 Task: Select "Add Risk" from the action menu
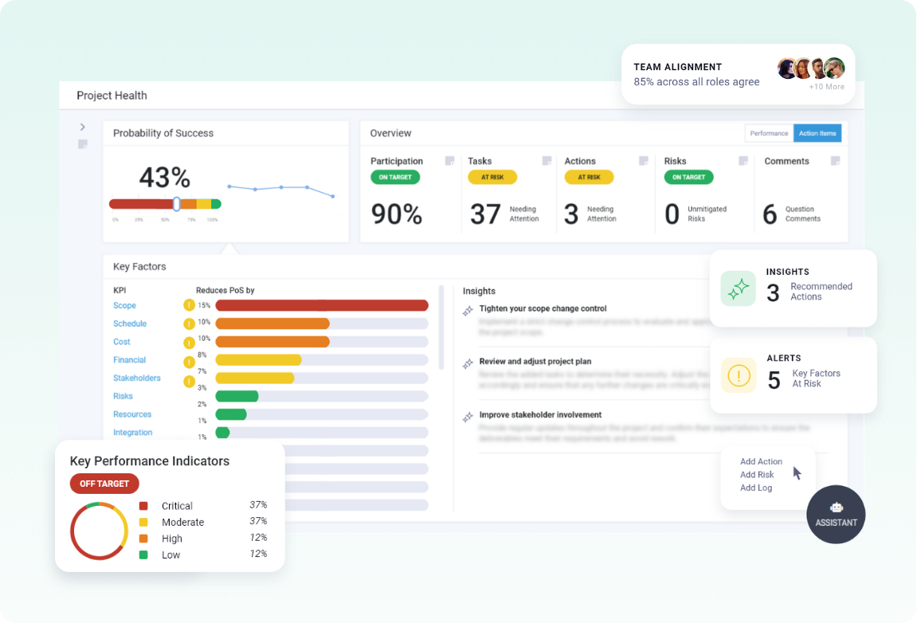(757, 474)
